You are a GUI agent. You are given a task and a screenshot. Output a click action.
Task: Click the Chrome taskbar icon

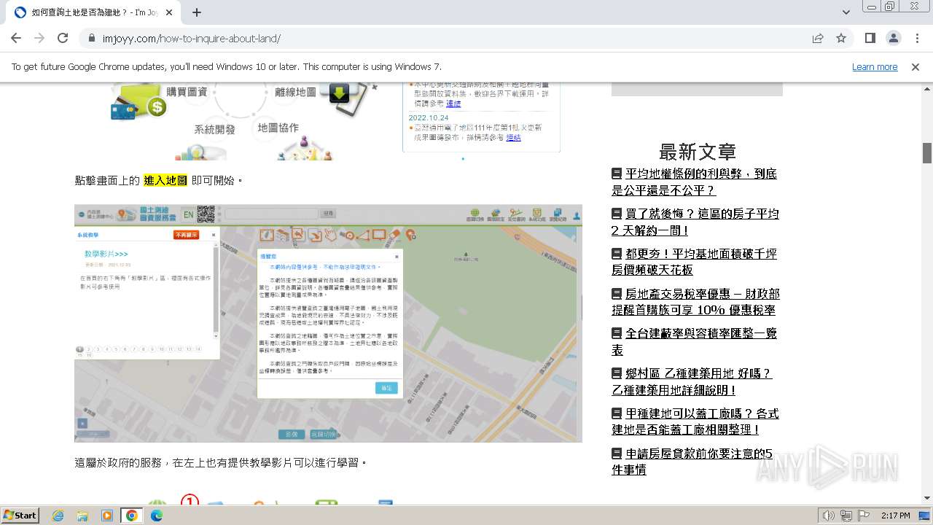point(132,516)
